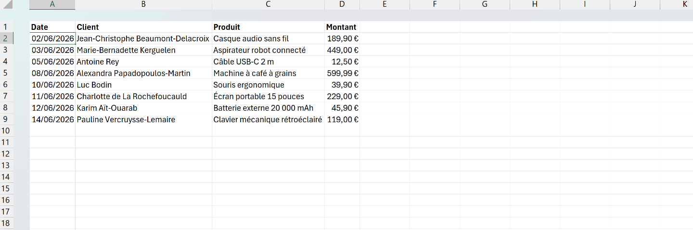Select the date cell 10/06/2026
Screen dimensions: 693x230
tap(52, 85)
